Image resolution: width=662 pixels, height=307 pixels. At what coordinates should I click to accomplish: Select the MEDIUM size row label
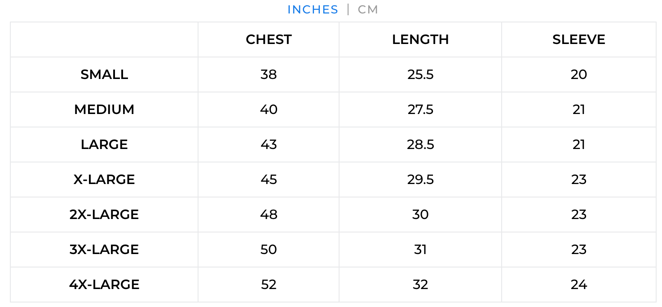tap(104, 110)
